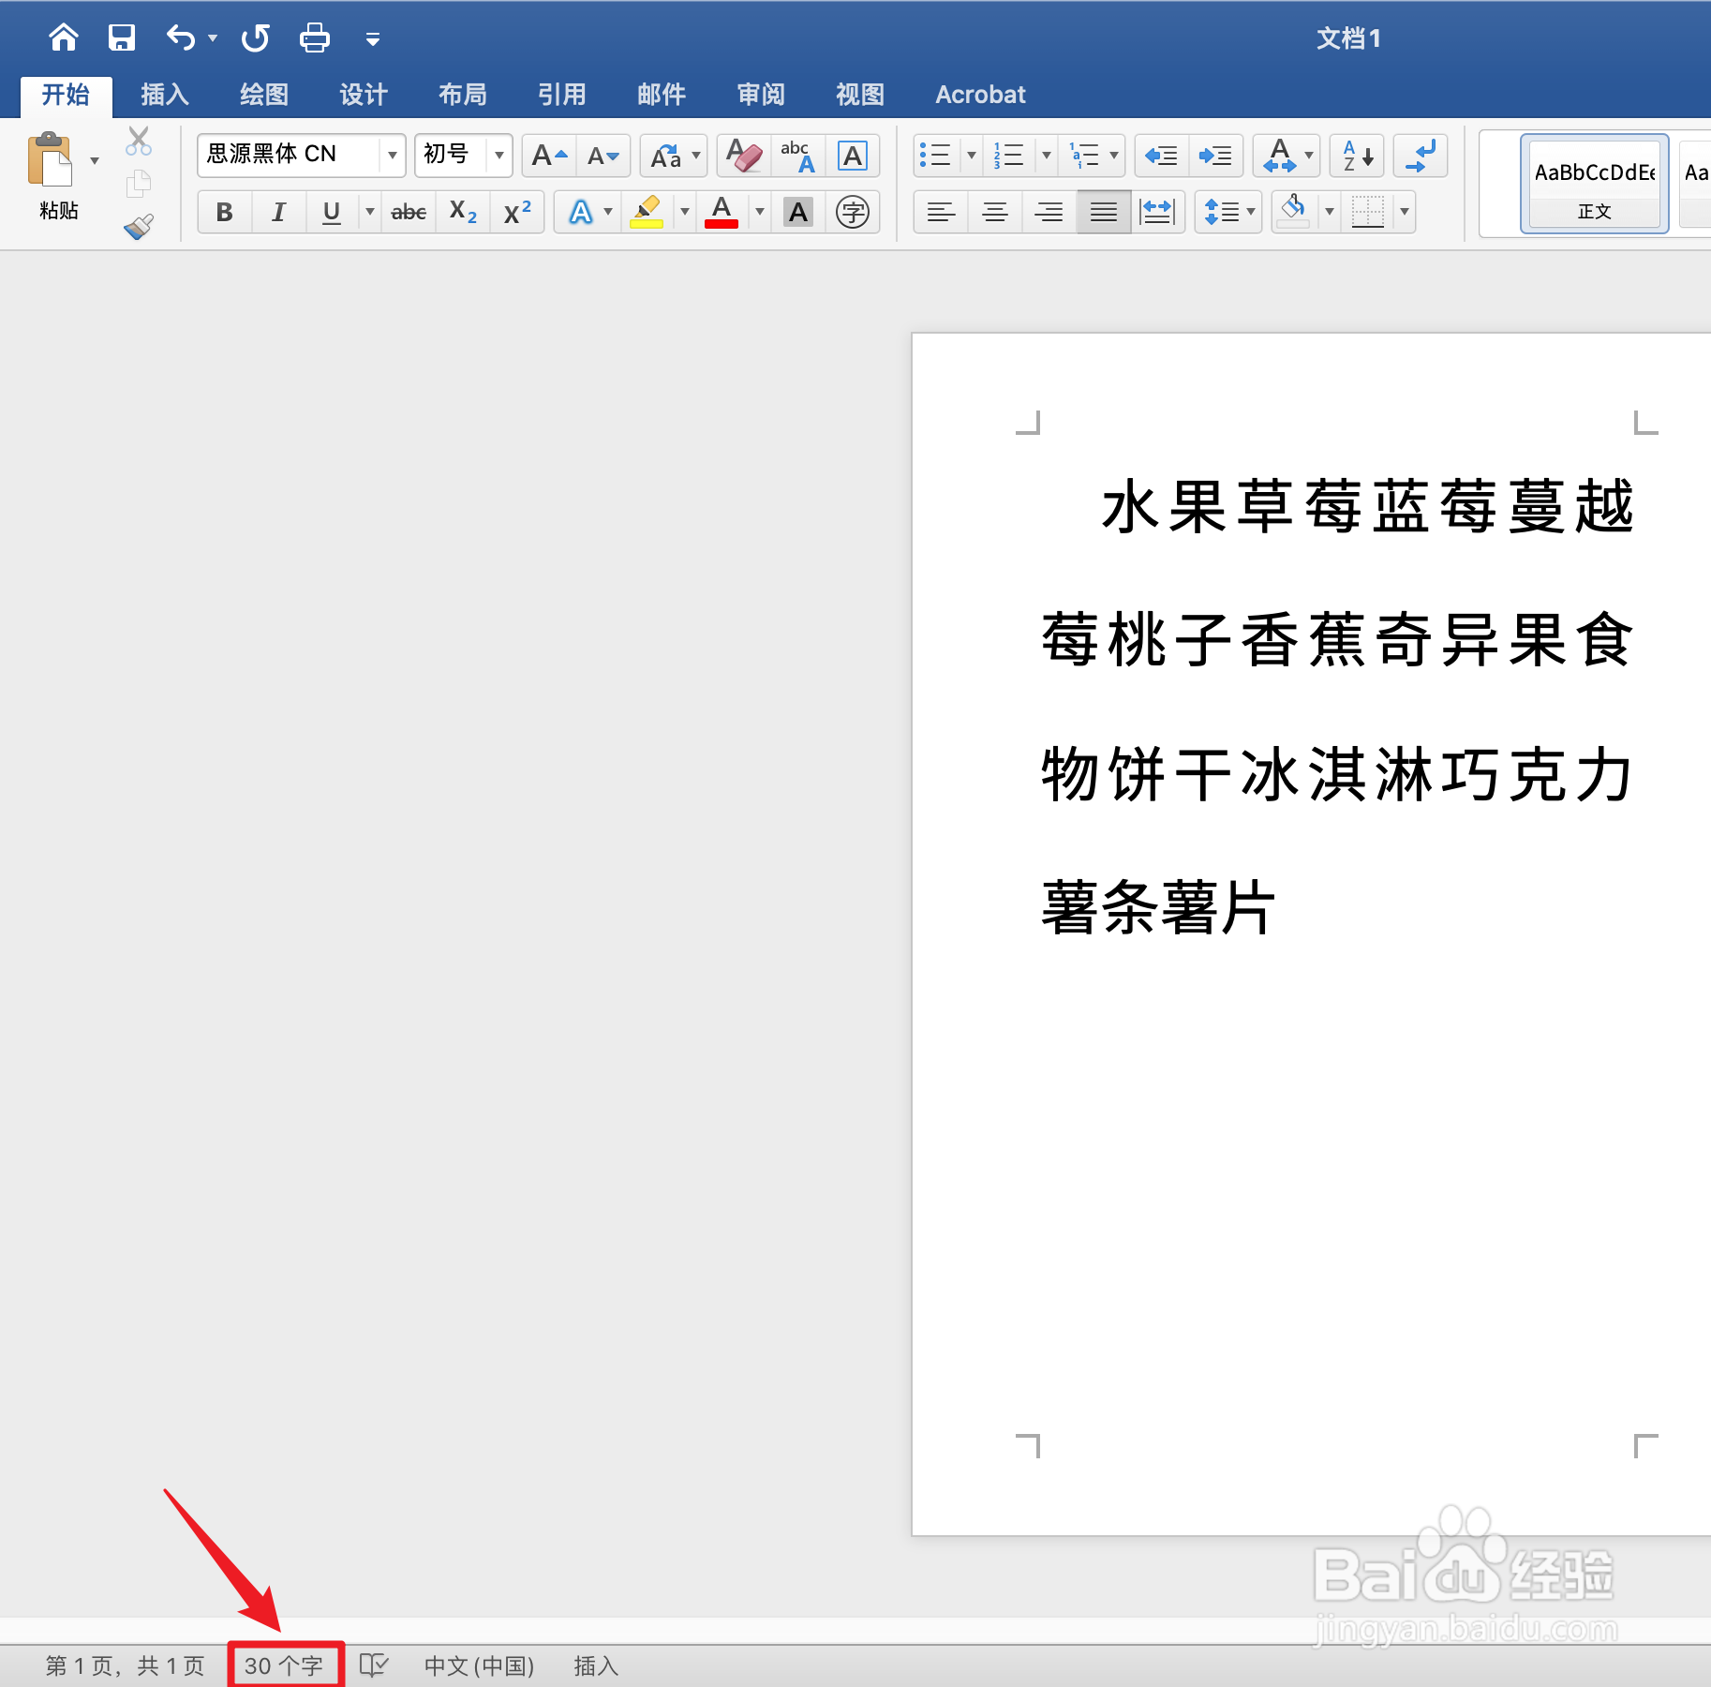
Task: Toggle italic formatting
Action: (x=277, y=212)
